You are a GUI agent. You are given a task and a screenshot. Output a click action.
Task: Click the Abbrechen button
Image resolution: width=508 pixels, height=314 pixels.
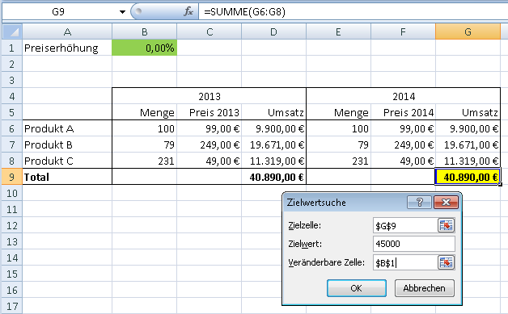[425, 288]
